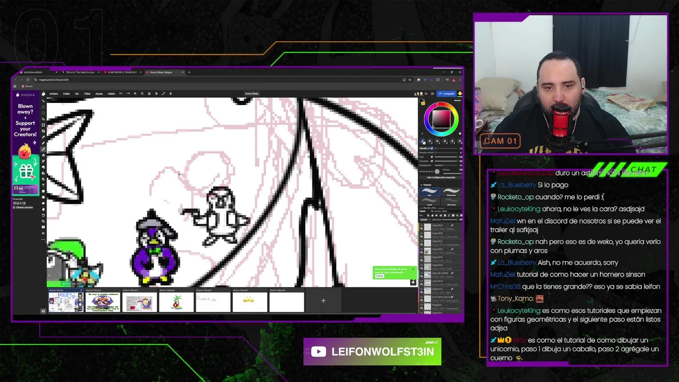Open the Archivo menu
The width and height of the screenshot is (679, 382).
click(x=54, y=94)
